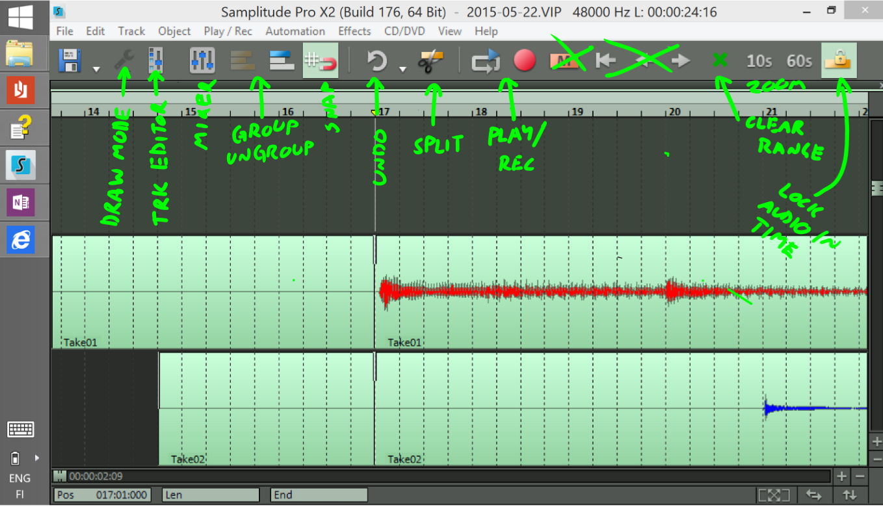Open the Mixer window
This screenshot has height=507, width=883.
(202, 61)
